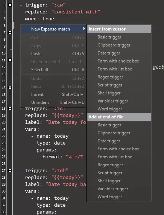Click the disabled Cut menu entry
Viewport: 164px width, 215px height.
[x=54, y=38]
